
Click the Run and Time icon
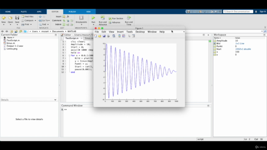pos(129,17)
